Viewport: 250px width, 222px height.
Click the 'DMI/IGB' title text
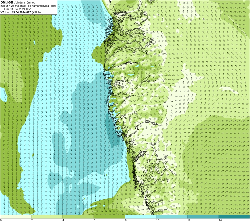7,3
